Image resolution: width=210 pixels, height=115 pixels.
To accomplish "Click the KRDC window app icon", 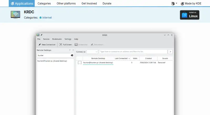I will coord(38,35).
